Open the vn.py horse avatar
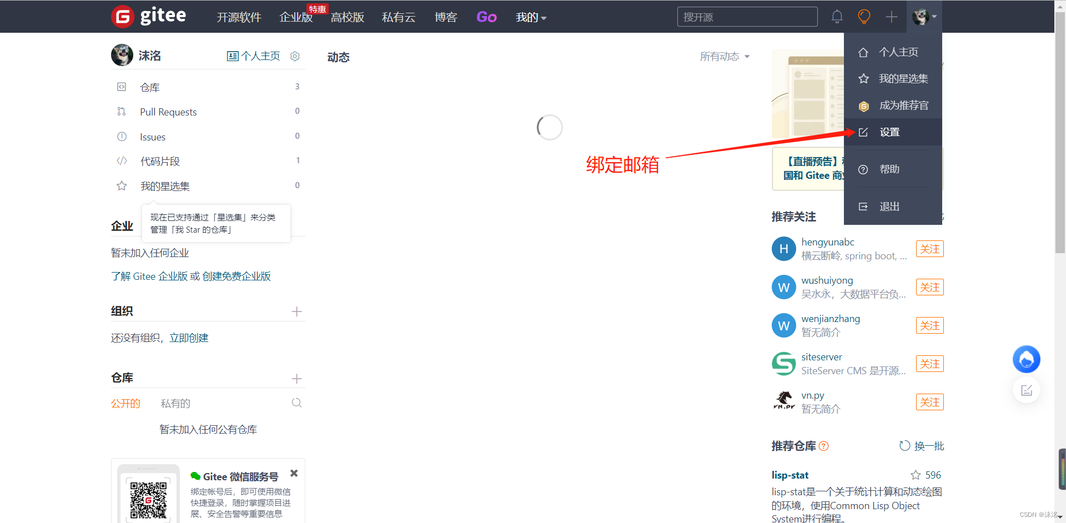Viewport: 1066px width, 523px height. click(783, 402)
